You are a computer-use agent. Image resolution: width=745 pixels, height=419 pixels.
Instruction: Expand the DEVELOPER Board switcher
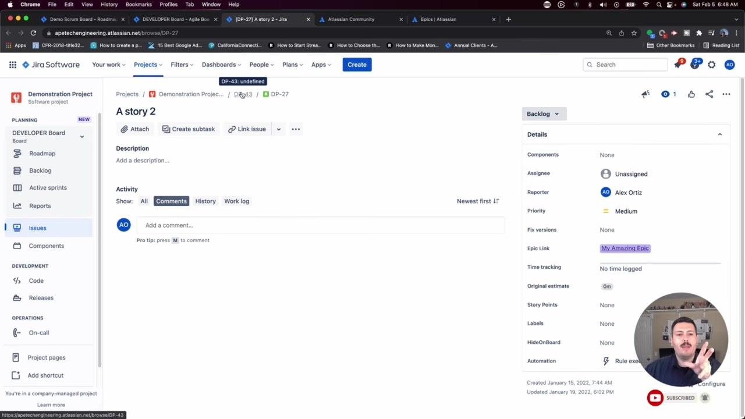click(81, 137)
